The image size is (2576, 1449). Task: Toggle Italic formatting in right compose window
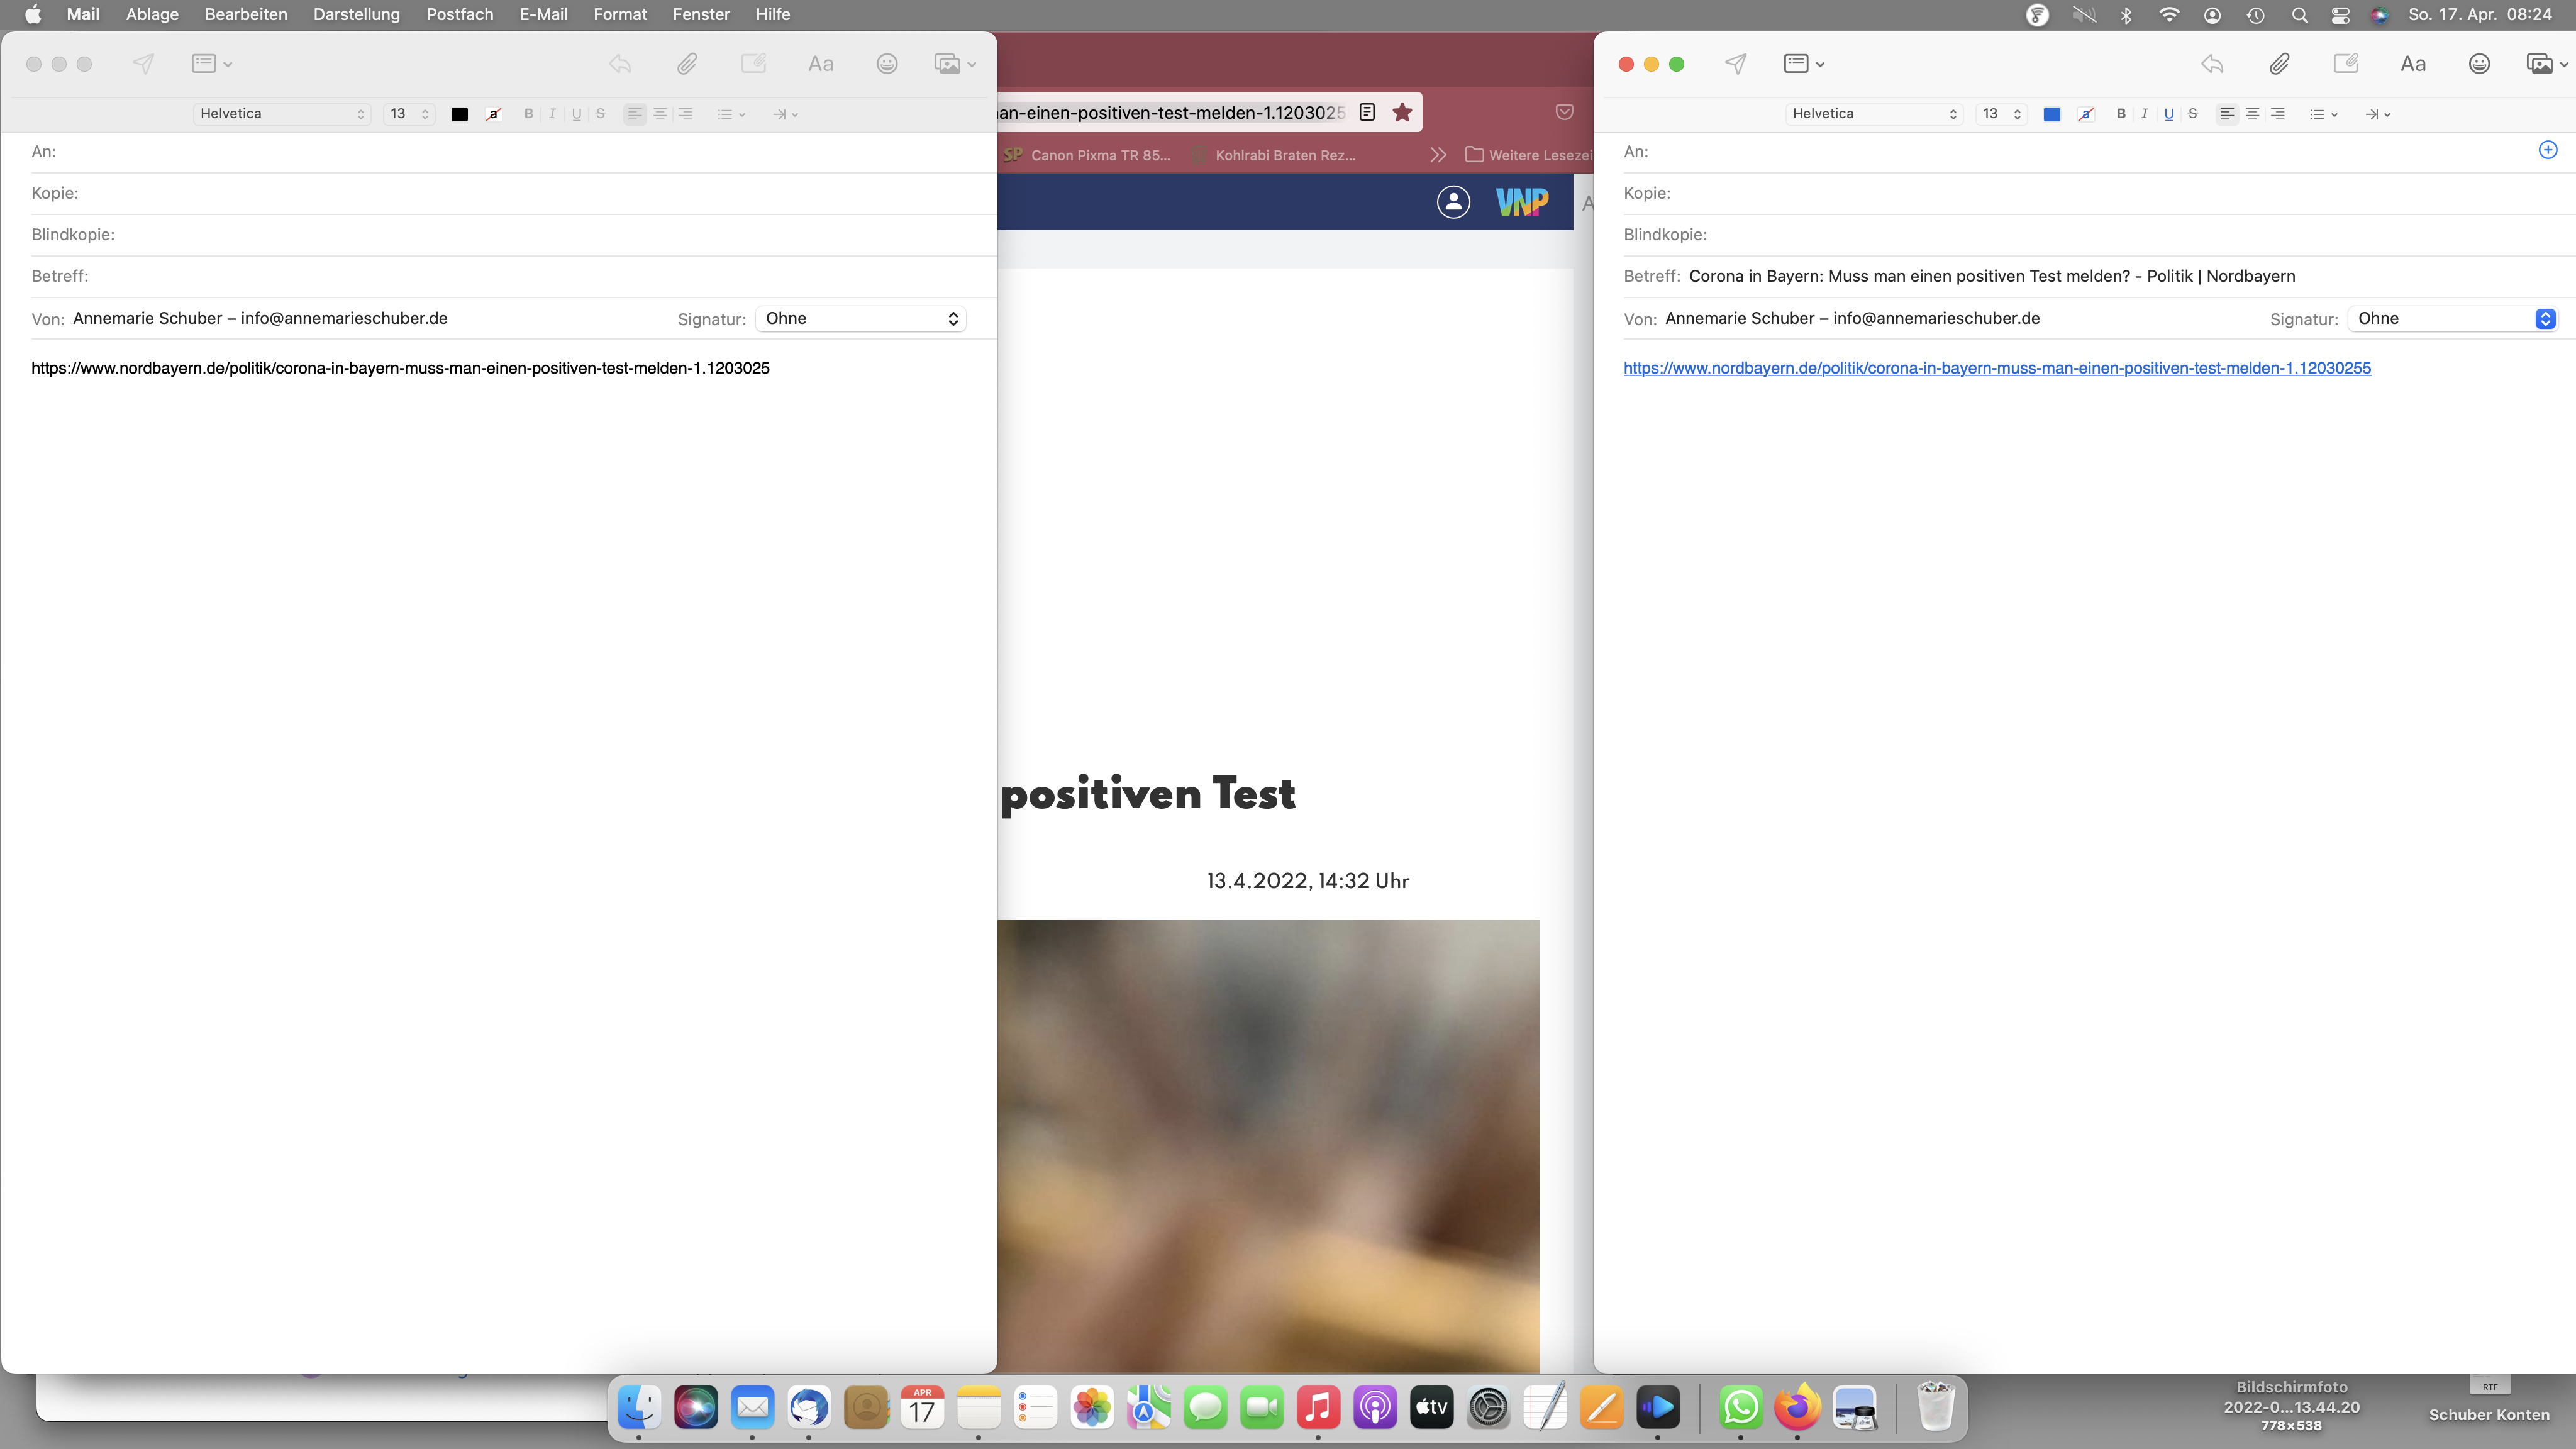point(2144,114)
